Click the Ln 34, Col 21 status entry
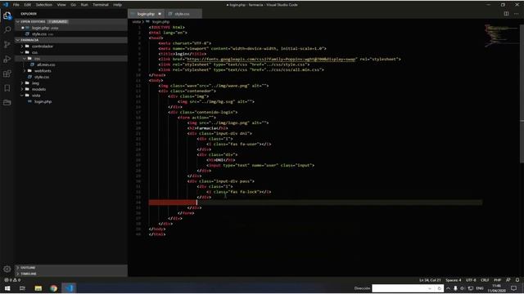 pos(430,280)
